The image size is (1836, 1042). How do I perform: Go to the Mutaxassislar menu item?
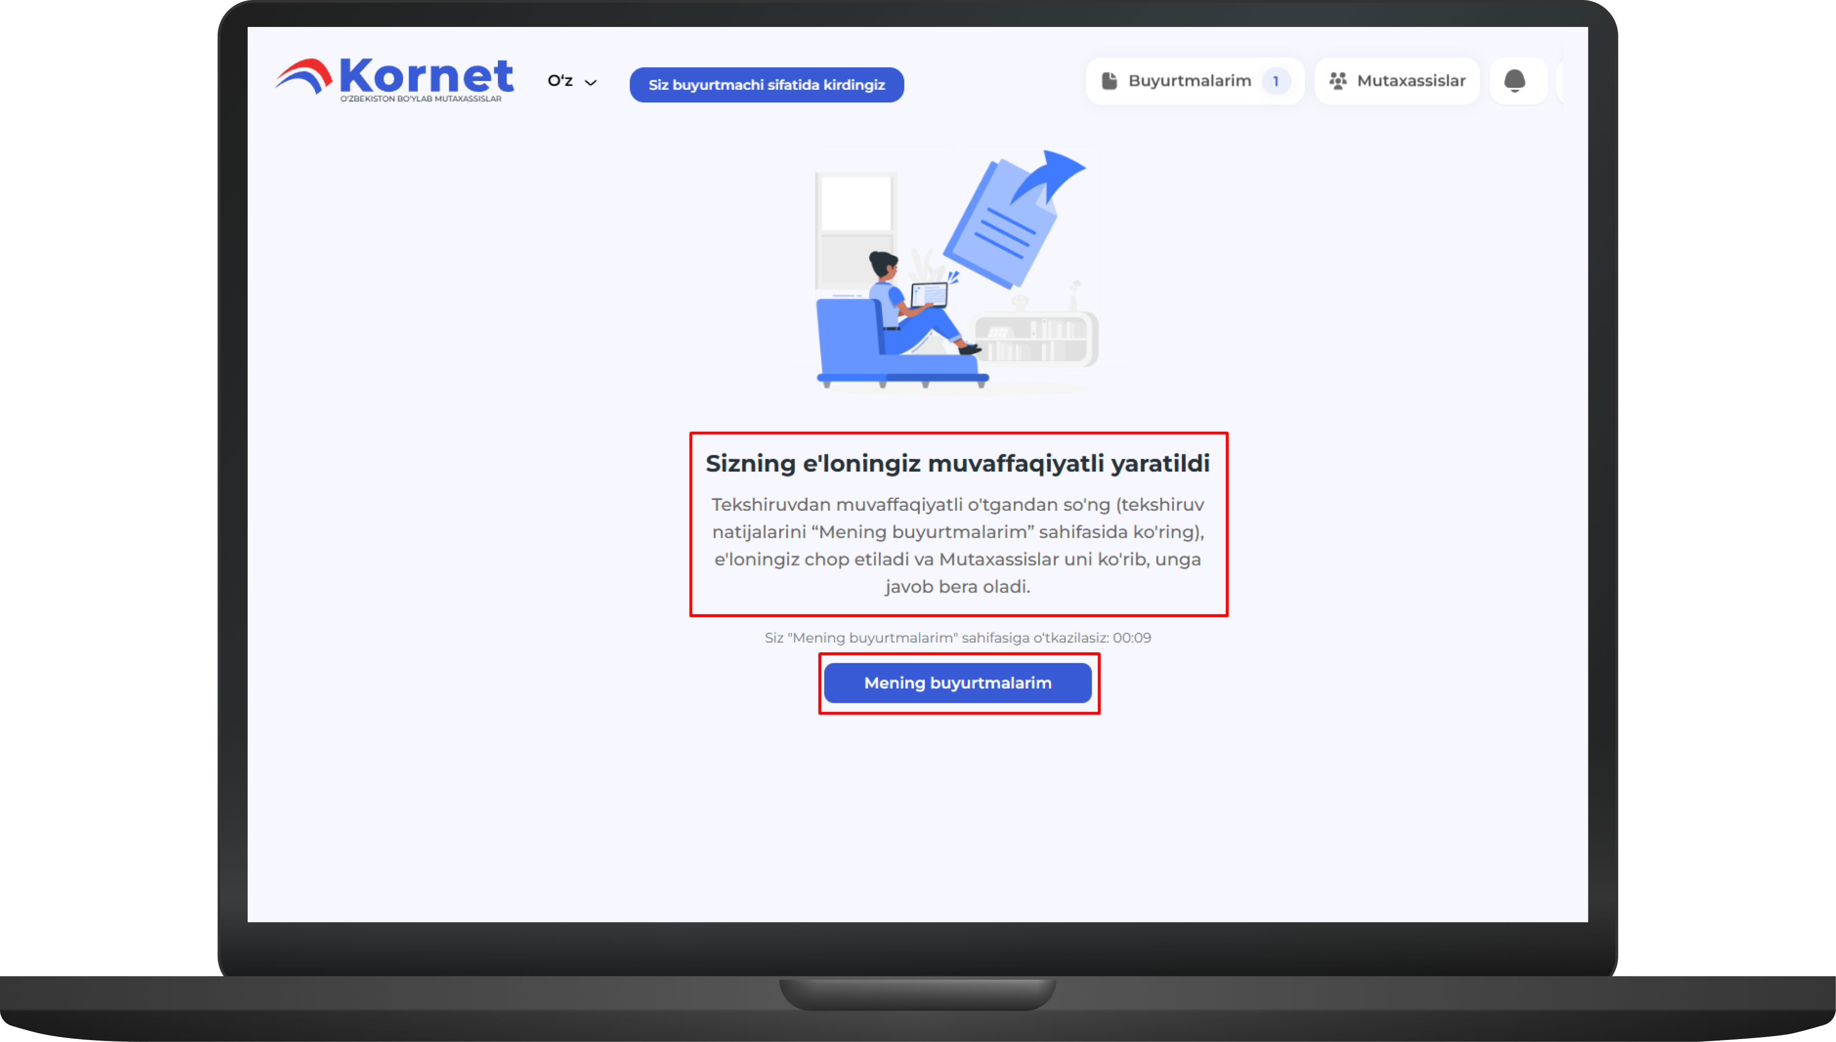(x=1396, y=81)
